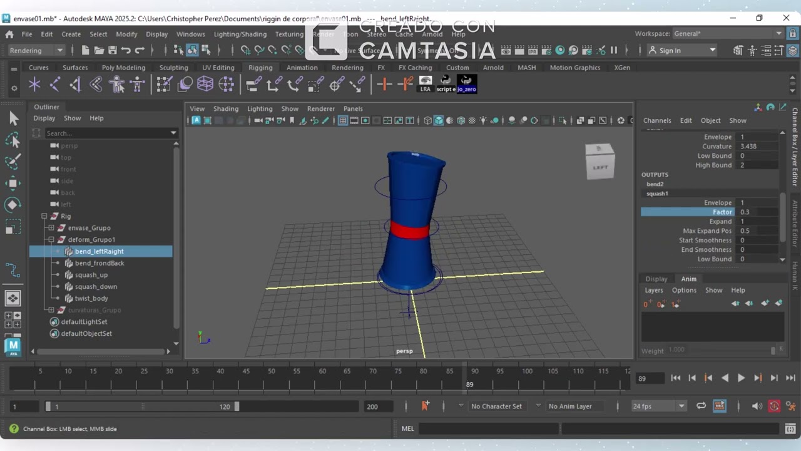Toggle select by hierarchy mode
This screenshot has width=801, height=451.
pyautogui.click(x=179, y=50)
